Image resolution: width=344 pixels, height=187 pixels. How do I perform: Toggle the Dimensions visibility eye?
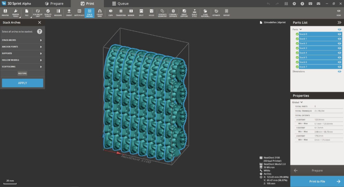pyautogui.click(x=340, y=71)
